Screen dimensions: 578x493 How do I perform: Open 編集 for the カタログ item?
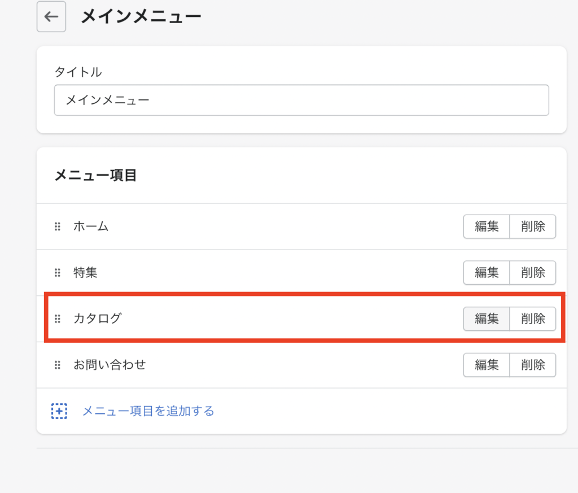coord(487,319)
